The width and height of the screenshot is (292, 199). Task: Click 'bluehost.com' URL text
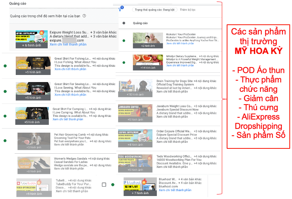[x=168, y=186]
